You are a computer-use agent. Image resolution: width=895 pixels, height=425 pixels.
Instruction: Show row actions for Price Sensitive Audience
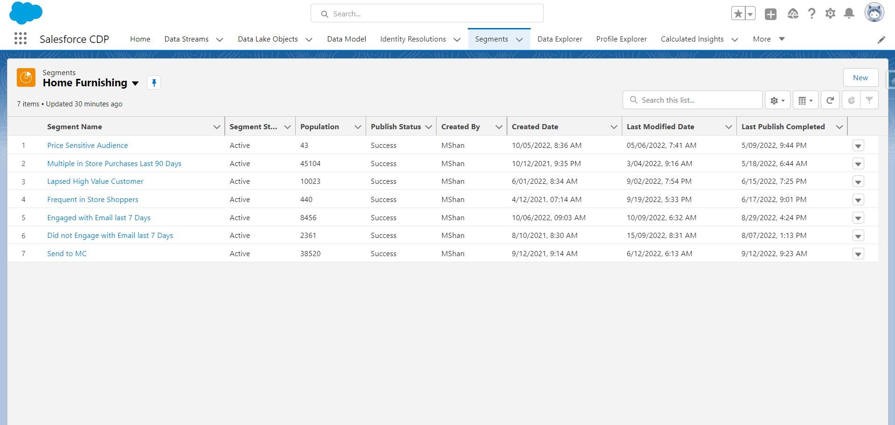click(x=858, y=146)
